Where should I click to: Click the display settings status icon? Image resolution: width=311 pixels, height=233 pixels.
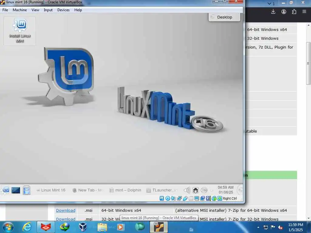click(x=197, y=198)
